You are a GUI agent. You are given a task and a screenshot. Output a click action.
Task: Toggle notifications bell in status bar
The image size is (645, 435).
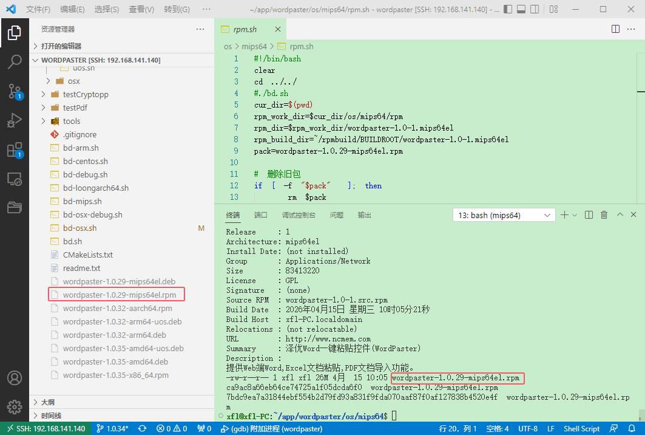632,428
